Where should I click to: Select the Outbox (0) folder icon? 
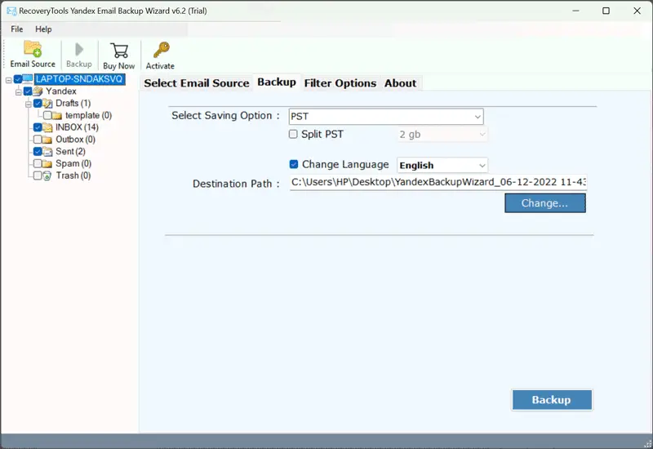click(48, 140)
